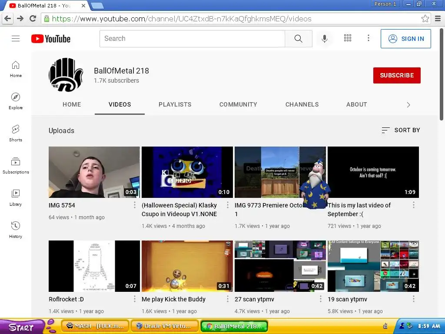Open options for 27 scan ytpmv
The width and height of the screenshot is (445, 334).
[x=320, y=299]
